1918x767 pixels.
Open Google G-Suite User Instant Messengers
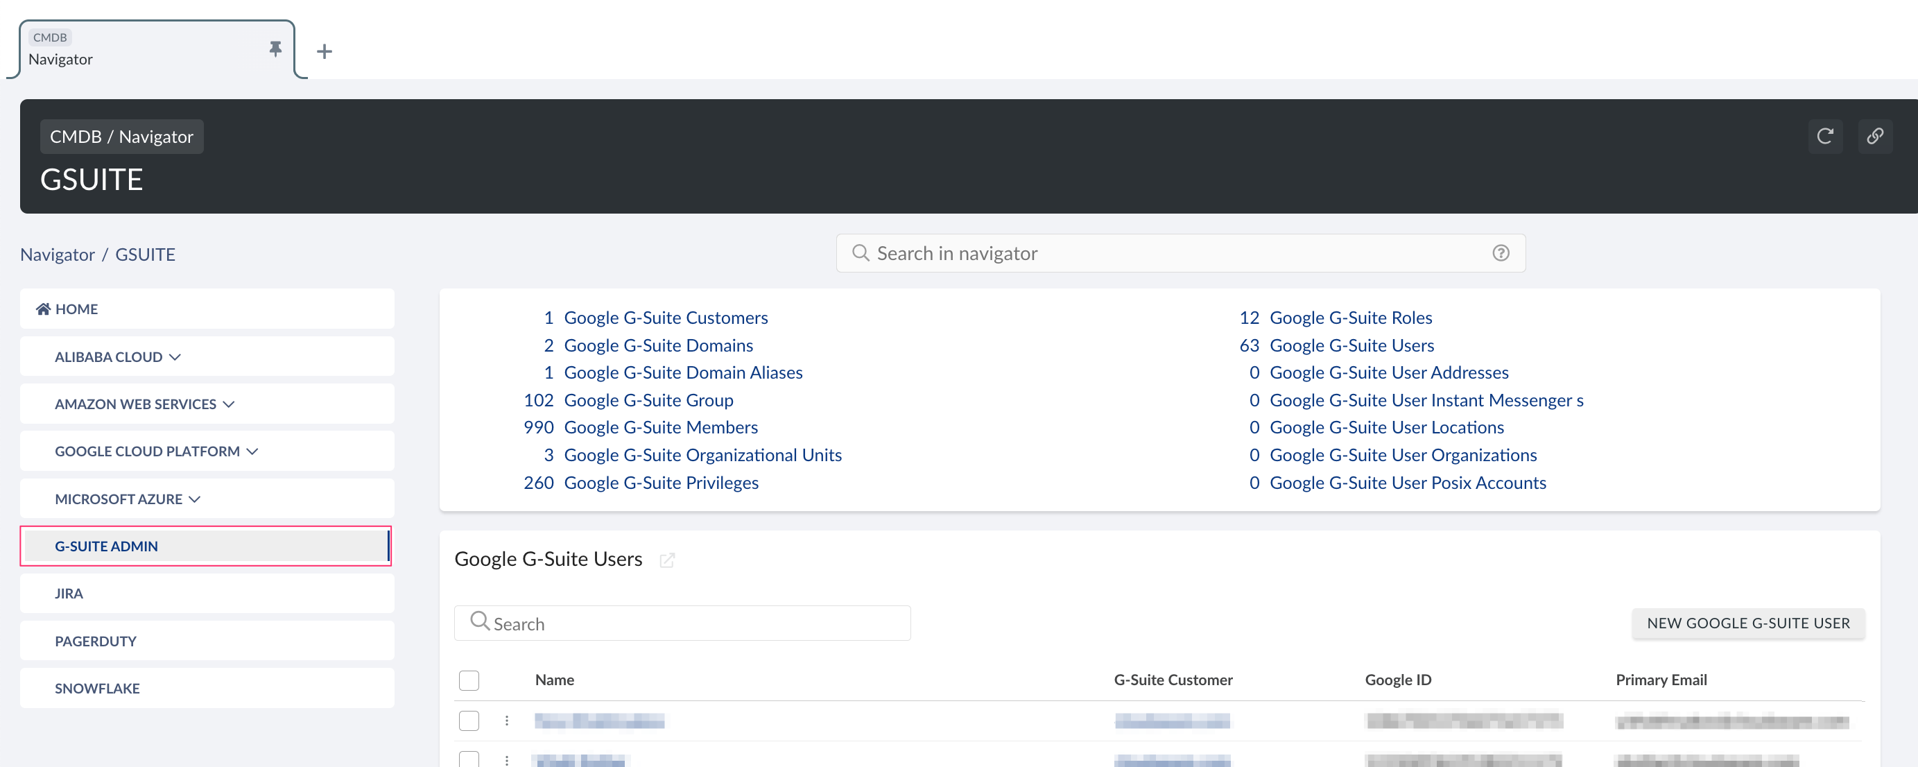pyautogui.click(x=1426, y=401)
